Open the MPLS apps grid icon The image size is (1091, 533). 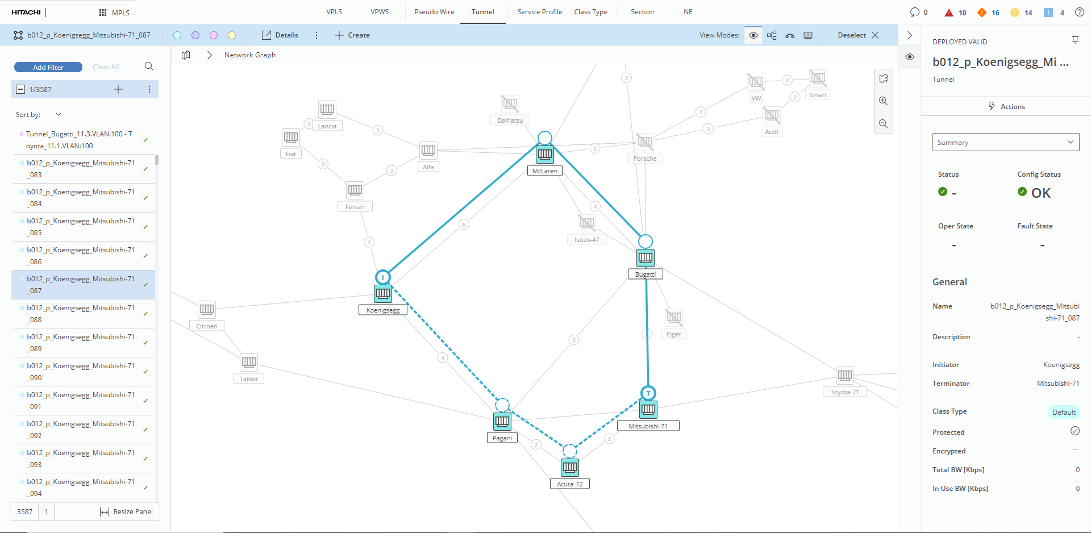tap(103, 13)
